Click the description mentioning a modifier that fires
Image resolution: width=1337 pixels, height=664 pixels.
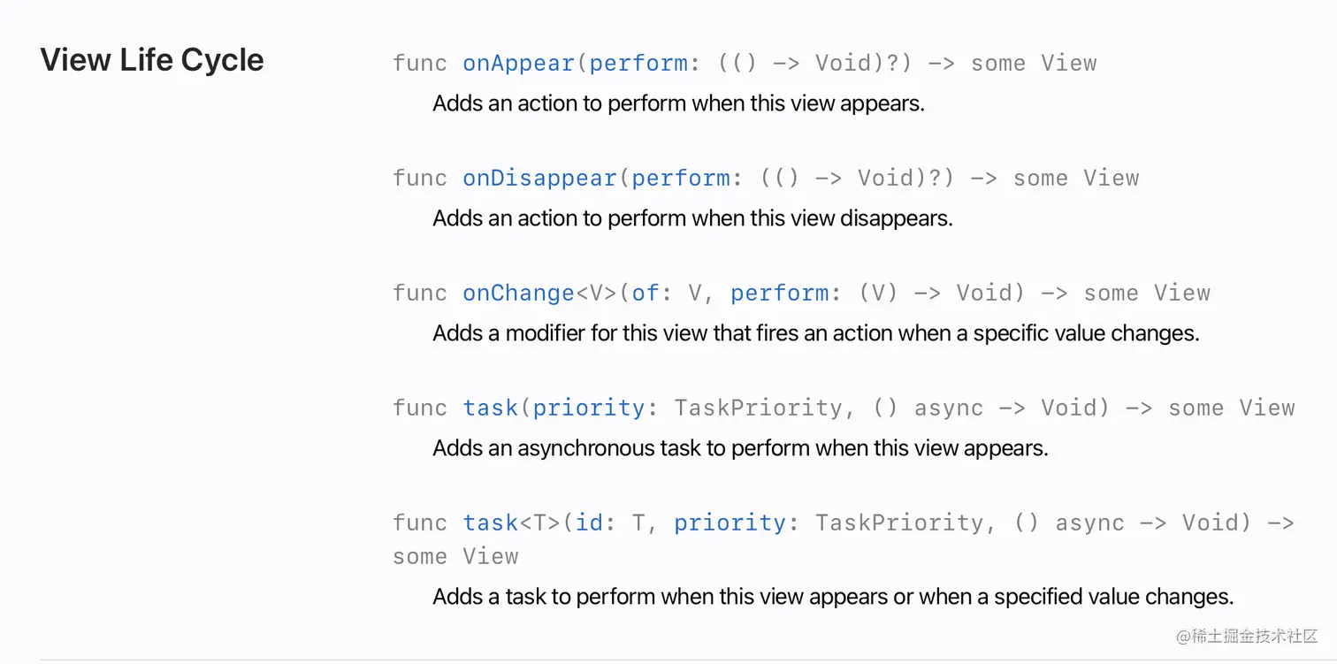click(815, 333)
